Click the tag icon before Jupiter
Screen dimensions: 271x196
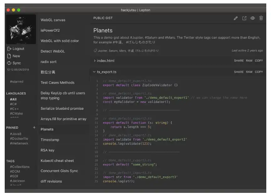(x=95, y=50)
